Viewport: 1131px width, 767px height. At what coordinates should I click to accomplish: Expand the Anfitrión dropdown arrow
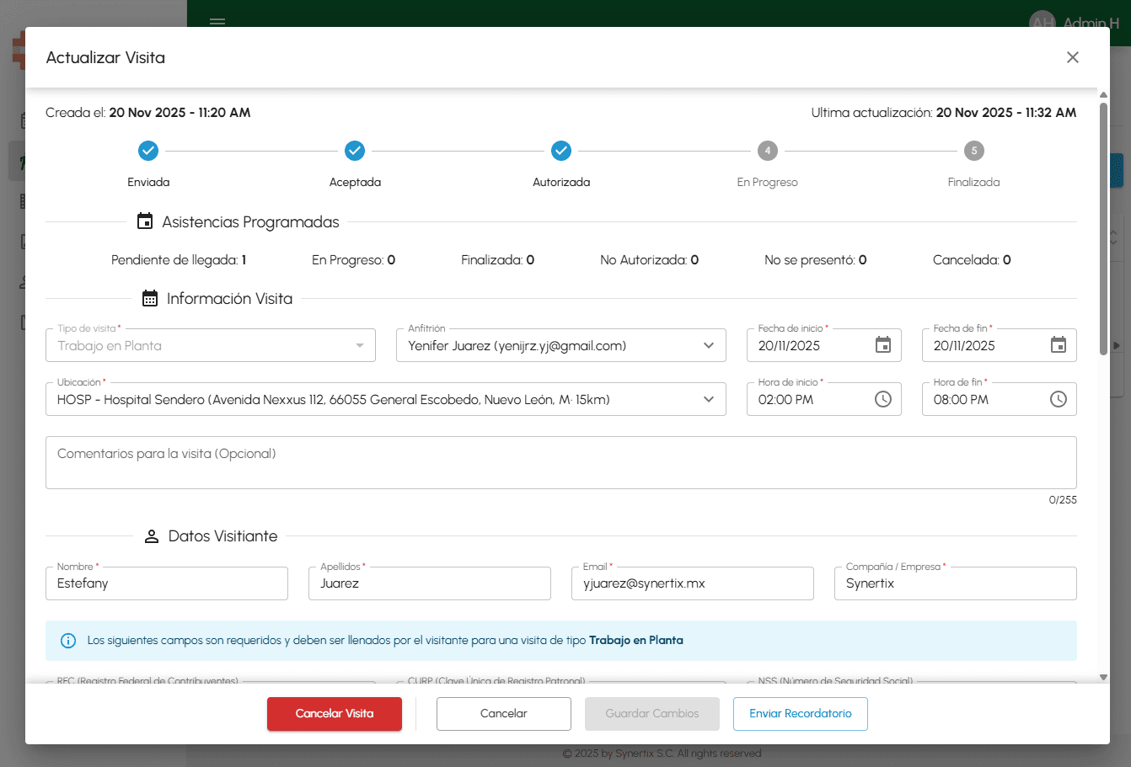point(709,345)
